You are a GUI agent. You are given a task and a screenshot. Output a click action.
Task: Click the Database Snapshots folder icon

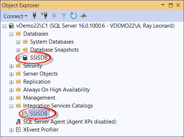pyautogui.click(x=25, y=50)
